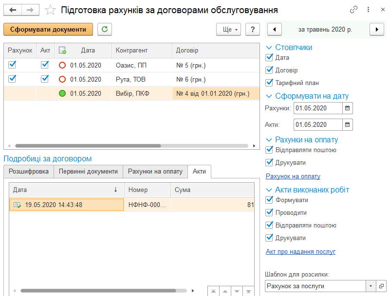Switch to the Розшифровка tab
The width and height of the screenshot is (389, 296).
(x=29, y=172)
